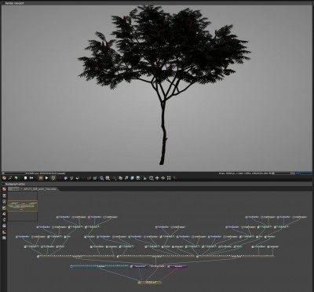Toggle the highlighted real-time mode icon
Screen dimensions: 314x292
(53, 178)
